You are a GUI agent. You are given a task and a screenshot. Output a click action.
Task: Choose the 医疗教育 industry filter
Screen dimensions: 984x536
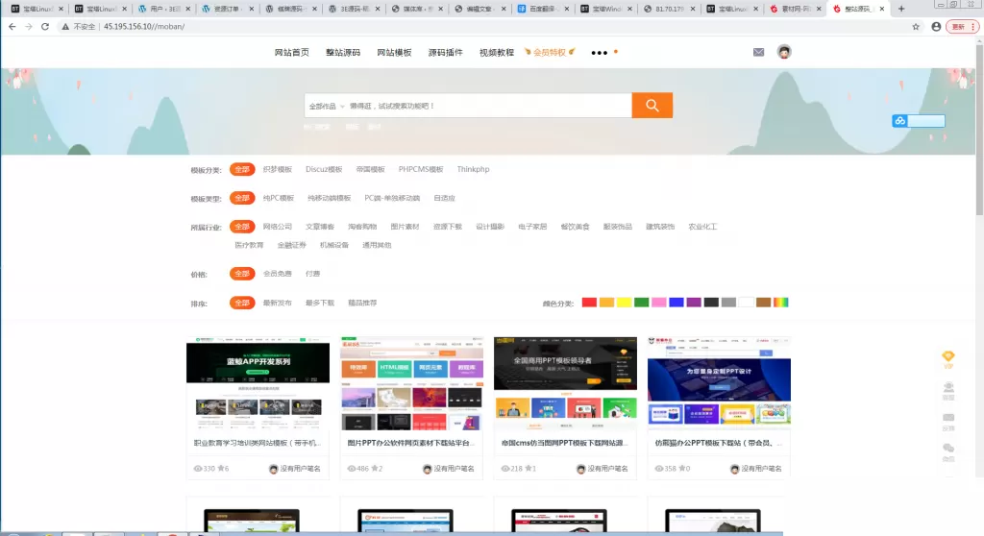tap(249, 245)
